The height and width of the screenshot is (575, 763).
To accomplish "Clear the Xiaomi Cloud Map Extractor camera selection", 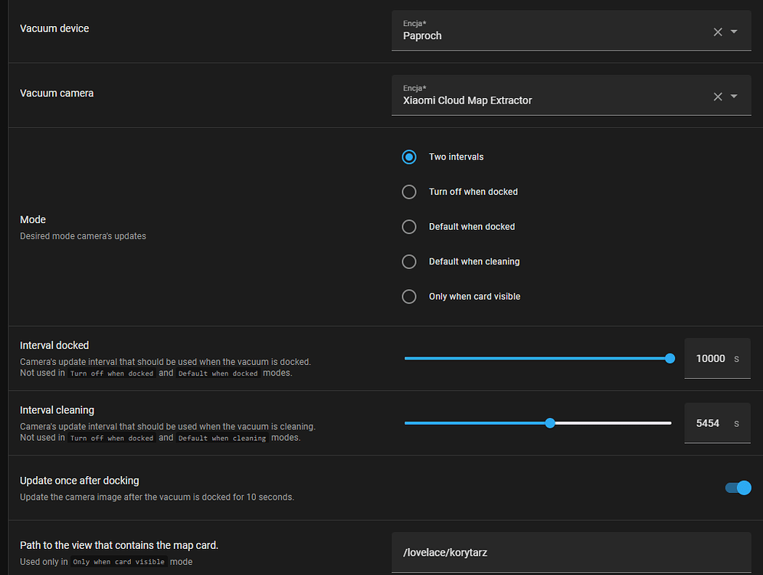I will pyautogui.click(x=717, y=96).
